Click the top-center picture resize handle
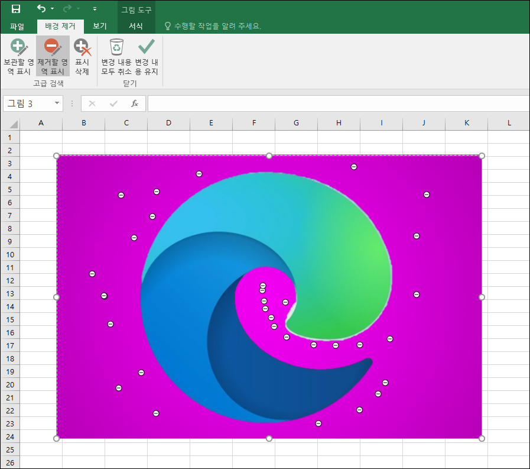 [x=269, y=156]
